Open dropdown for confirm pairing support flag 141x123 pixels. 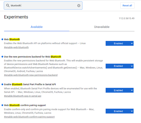click(x=120, y=111)
